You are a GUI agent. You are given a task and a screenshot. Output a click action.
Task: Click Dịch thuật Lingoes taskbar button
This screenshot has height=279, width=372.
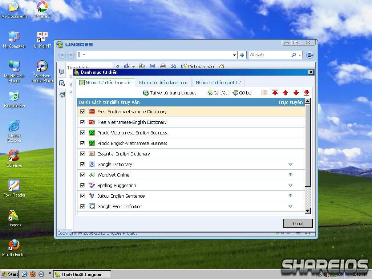tap(82, 275)
